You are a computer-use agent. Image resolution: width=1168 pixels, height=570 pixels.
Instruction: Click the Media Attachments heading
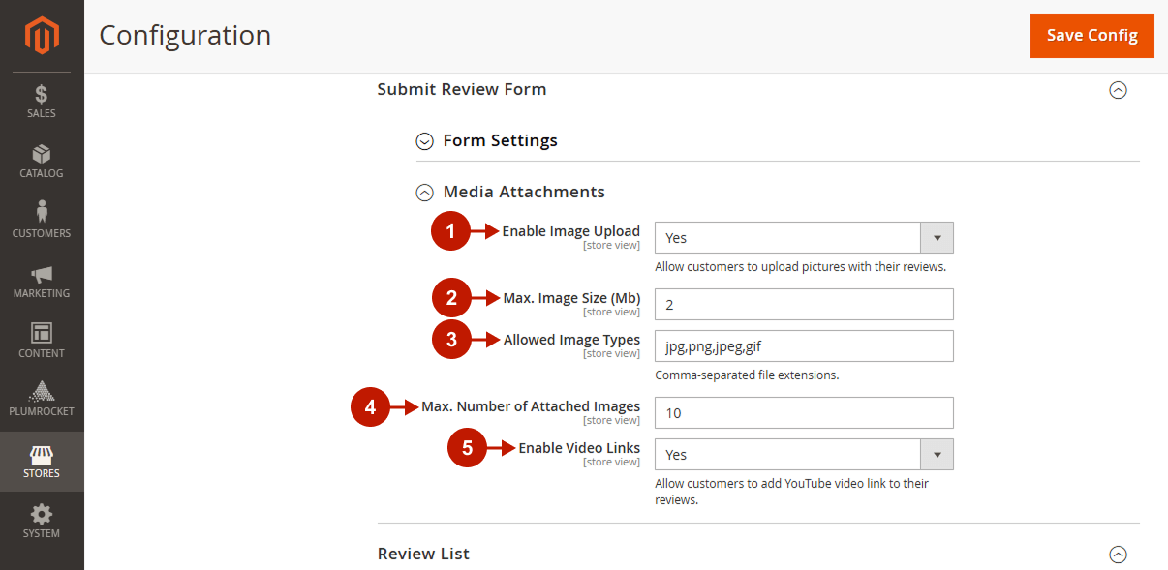point(524,192)
